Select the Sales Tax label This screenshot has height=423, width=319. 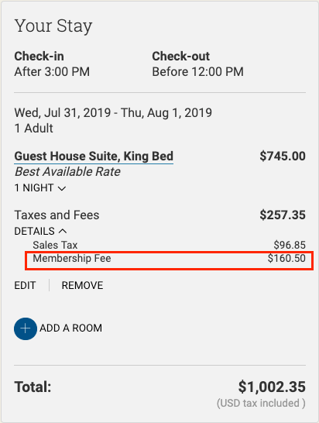[x=55, y=245]
